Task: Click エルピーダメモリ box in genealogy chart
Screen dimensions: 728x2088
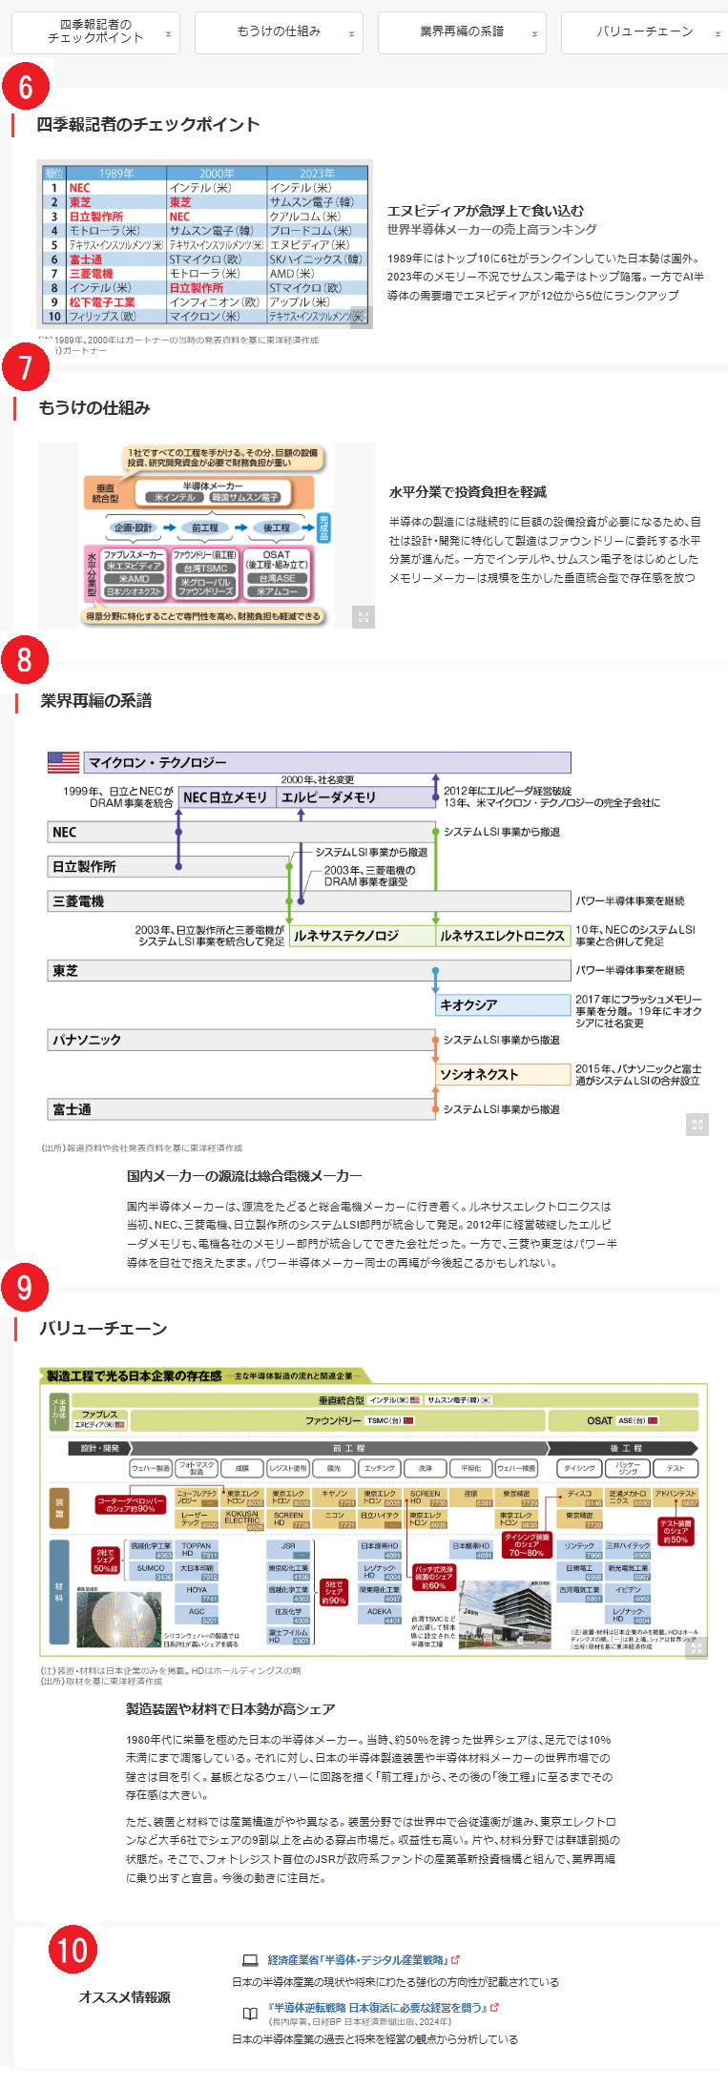Action: (x=355, y=797)
